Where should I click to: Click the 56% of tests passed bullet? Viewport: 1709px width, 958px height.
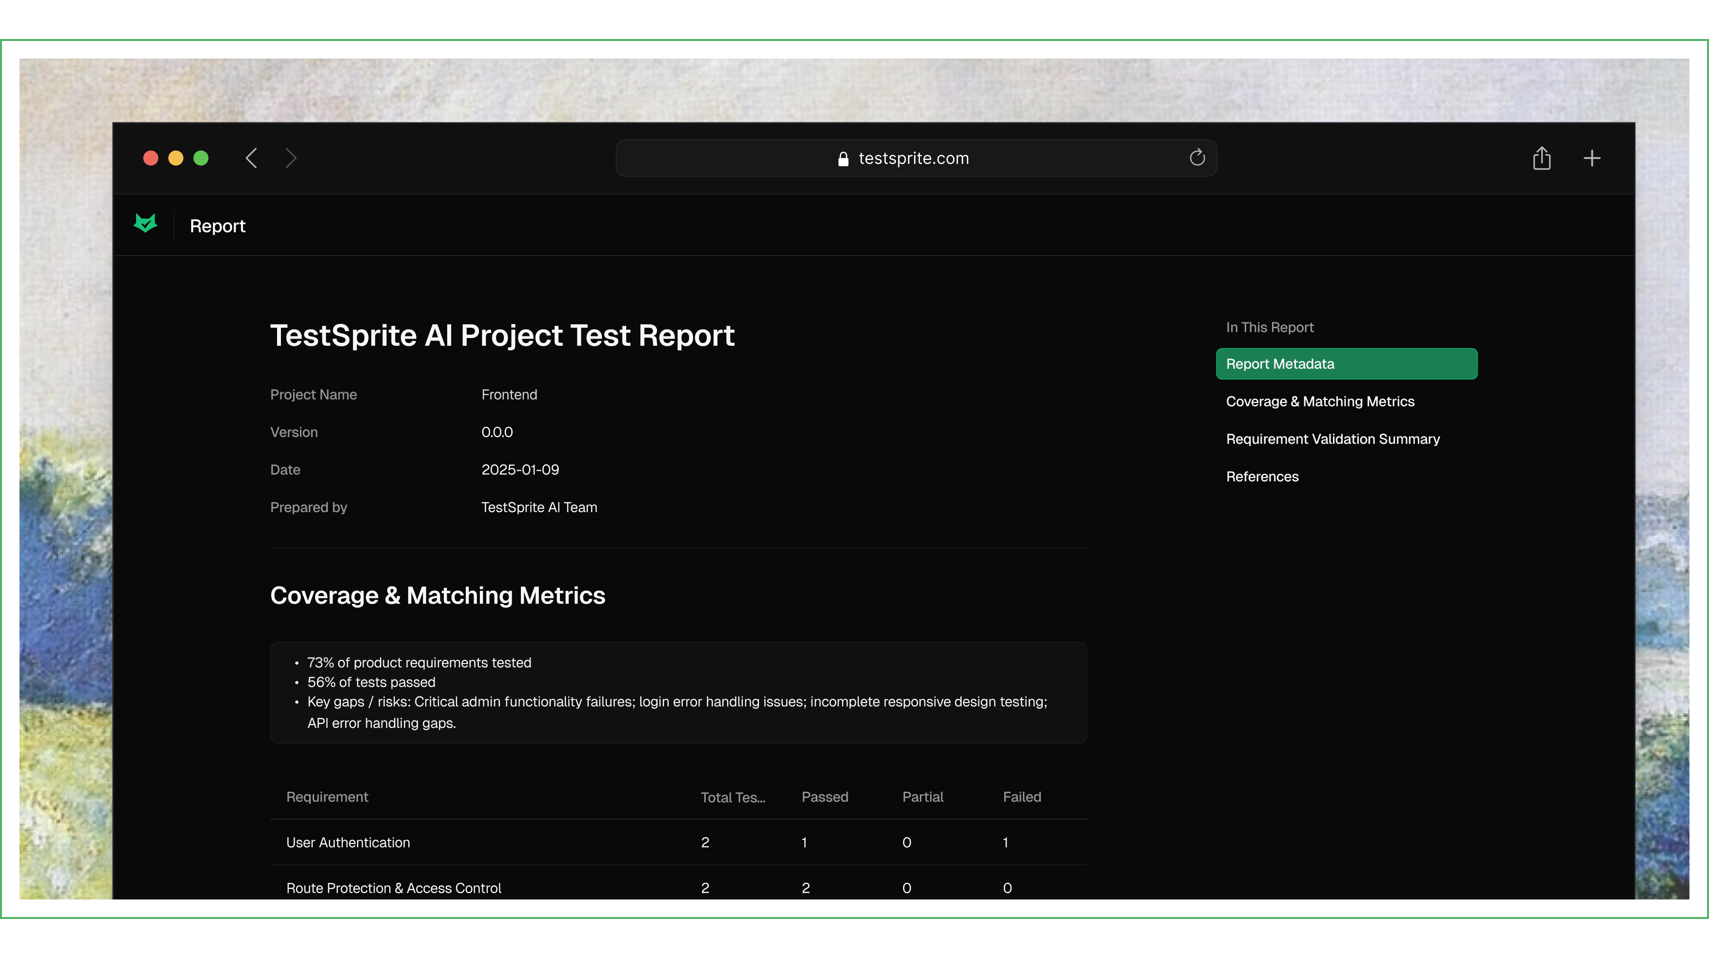[x=371, y=682]
